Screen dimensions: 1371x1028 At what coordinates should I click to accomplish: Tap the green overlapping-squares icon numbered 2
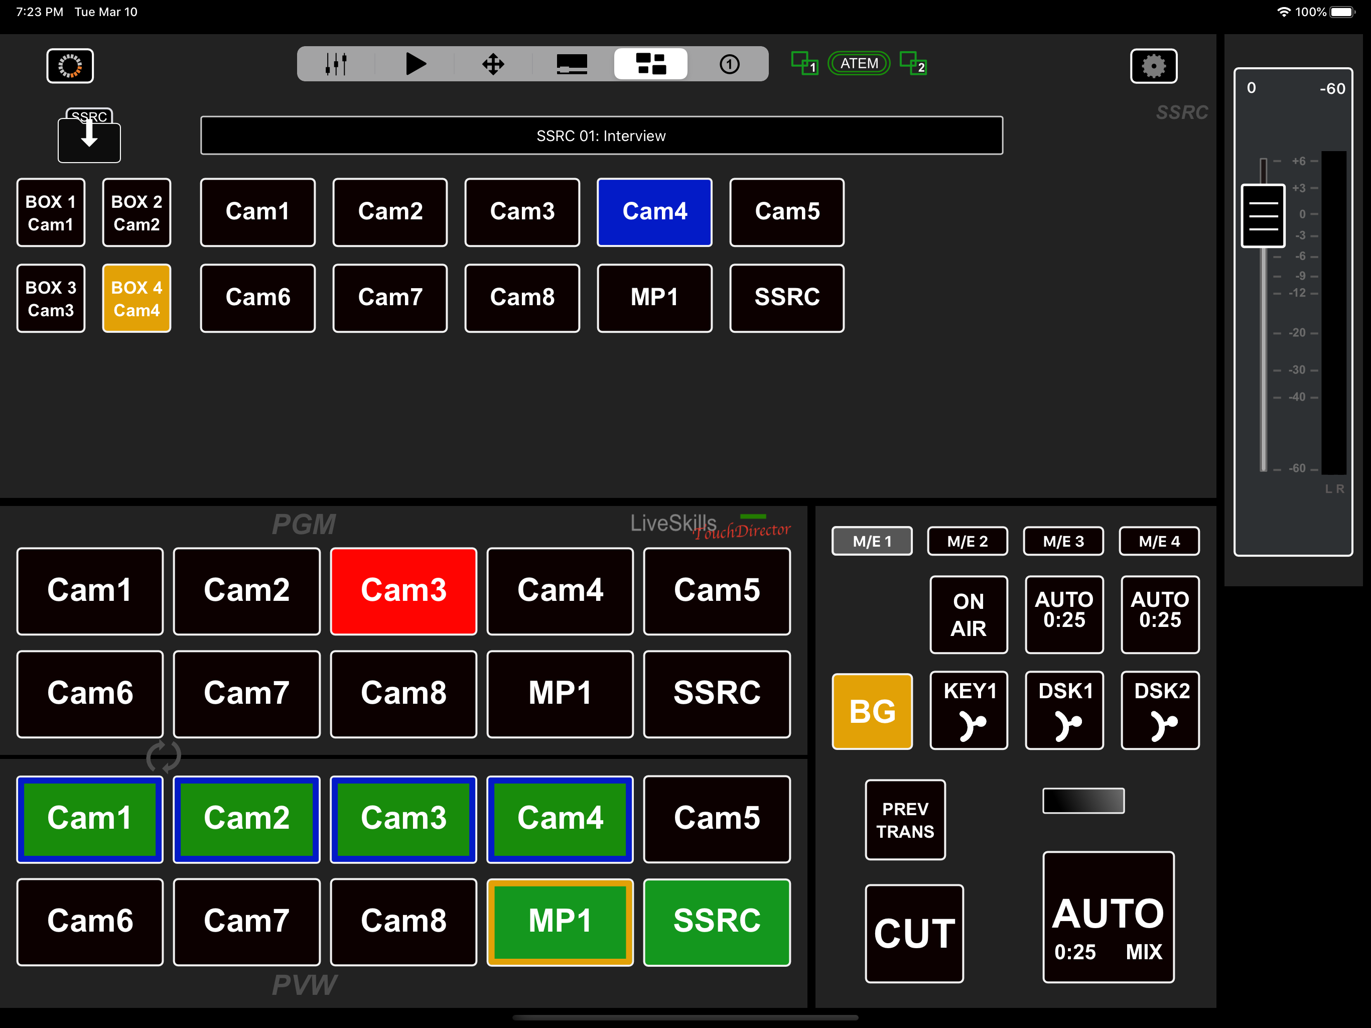pos(913,63)
